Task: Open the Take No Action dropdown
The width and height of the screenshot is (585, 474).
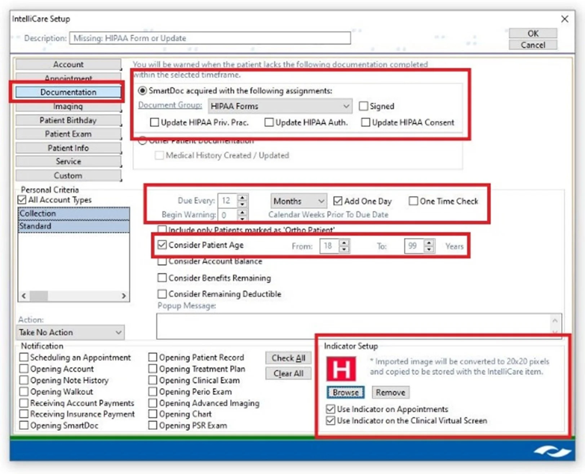Action: click(x=70, y=332)
